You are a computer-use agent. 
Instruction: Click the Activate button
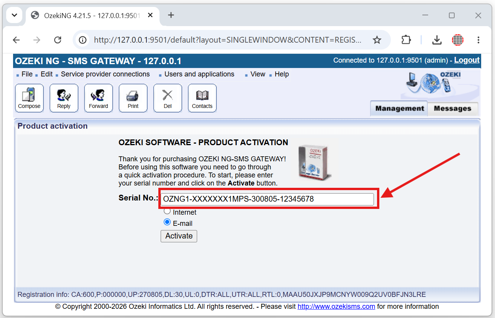point(179,236)
